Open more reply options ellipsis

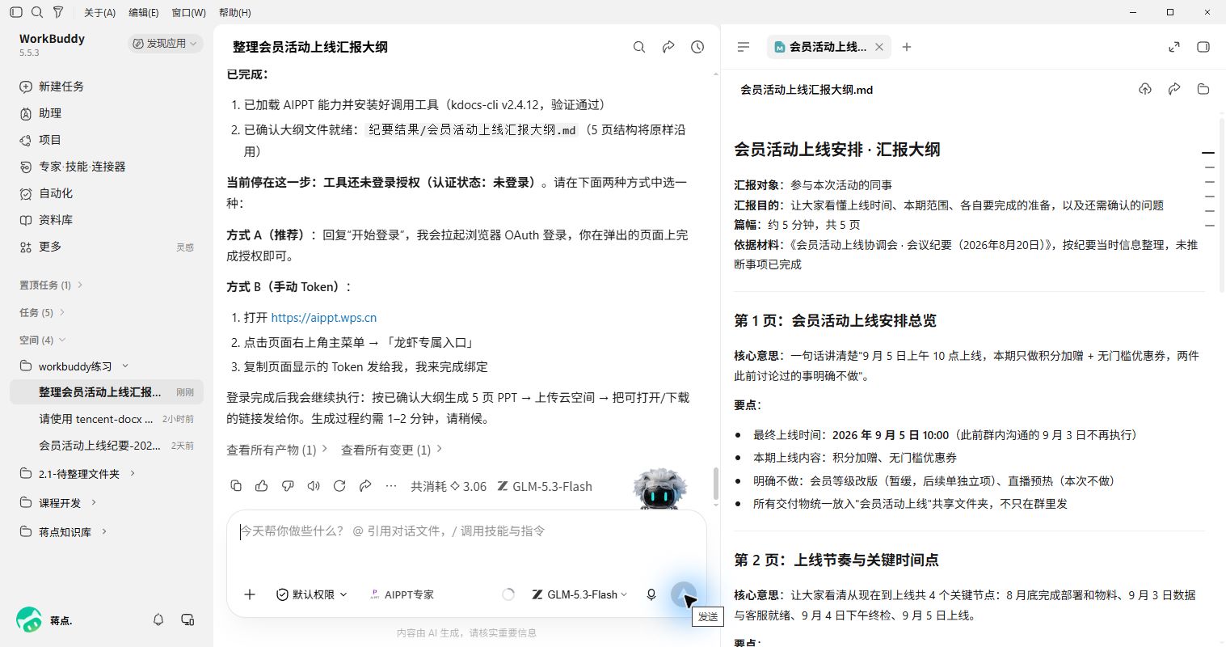pyautogui.click(x=391, y=485)
